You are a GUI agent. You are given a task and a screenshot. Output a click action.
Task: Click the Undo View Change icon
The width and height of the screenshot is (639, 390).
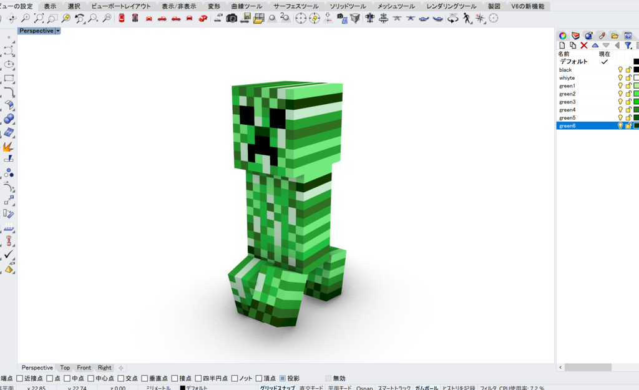click(80, 18)
